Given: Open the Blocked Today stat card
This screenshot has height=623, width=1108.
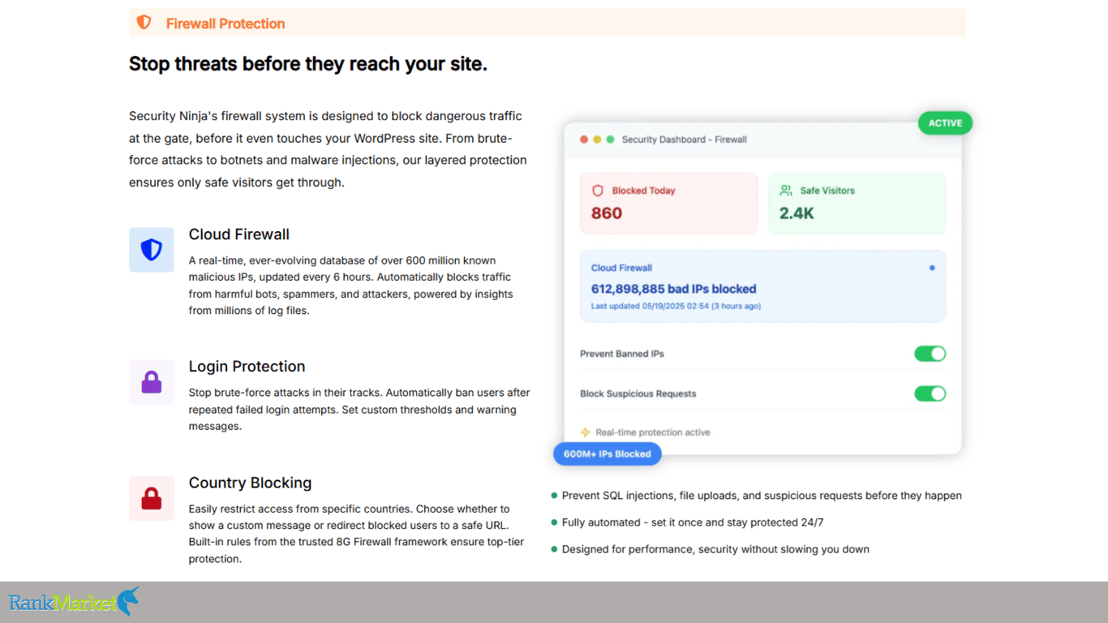Looking at the screenshot, I should coord(669,204).
